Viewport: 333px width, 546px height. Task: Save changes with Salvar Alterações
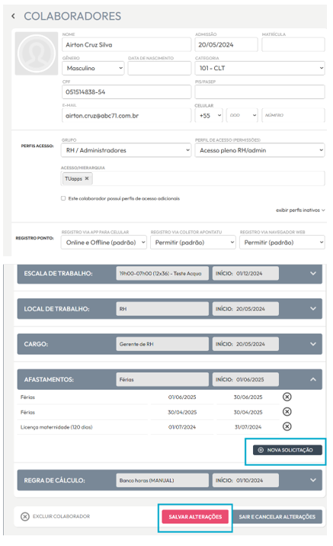click(195, 516)
